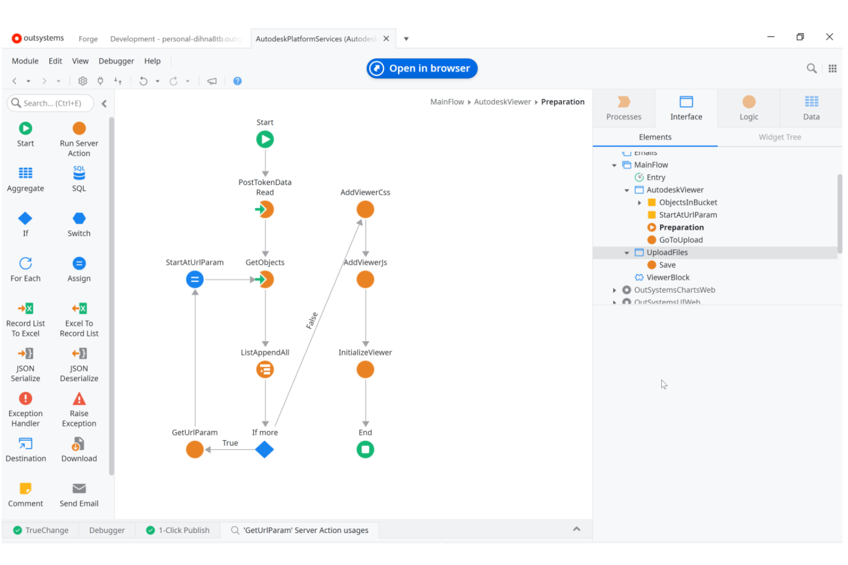
Task: Pick the Aggregate tool
Action: click(25, 179)
